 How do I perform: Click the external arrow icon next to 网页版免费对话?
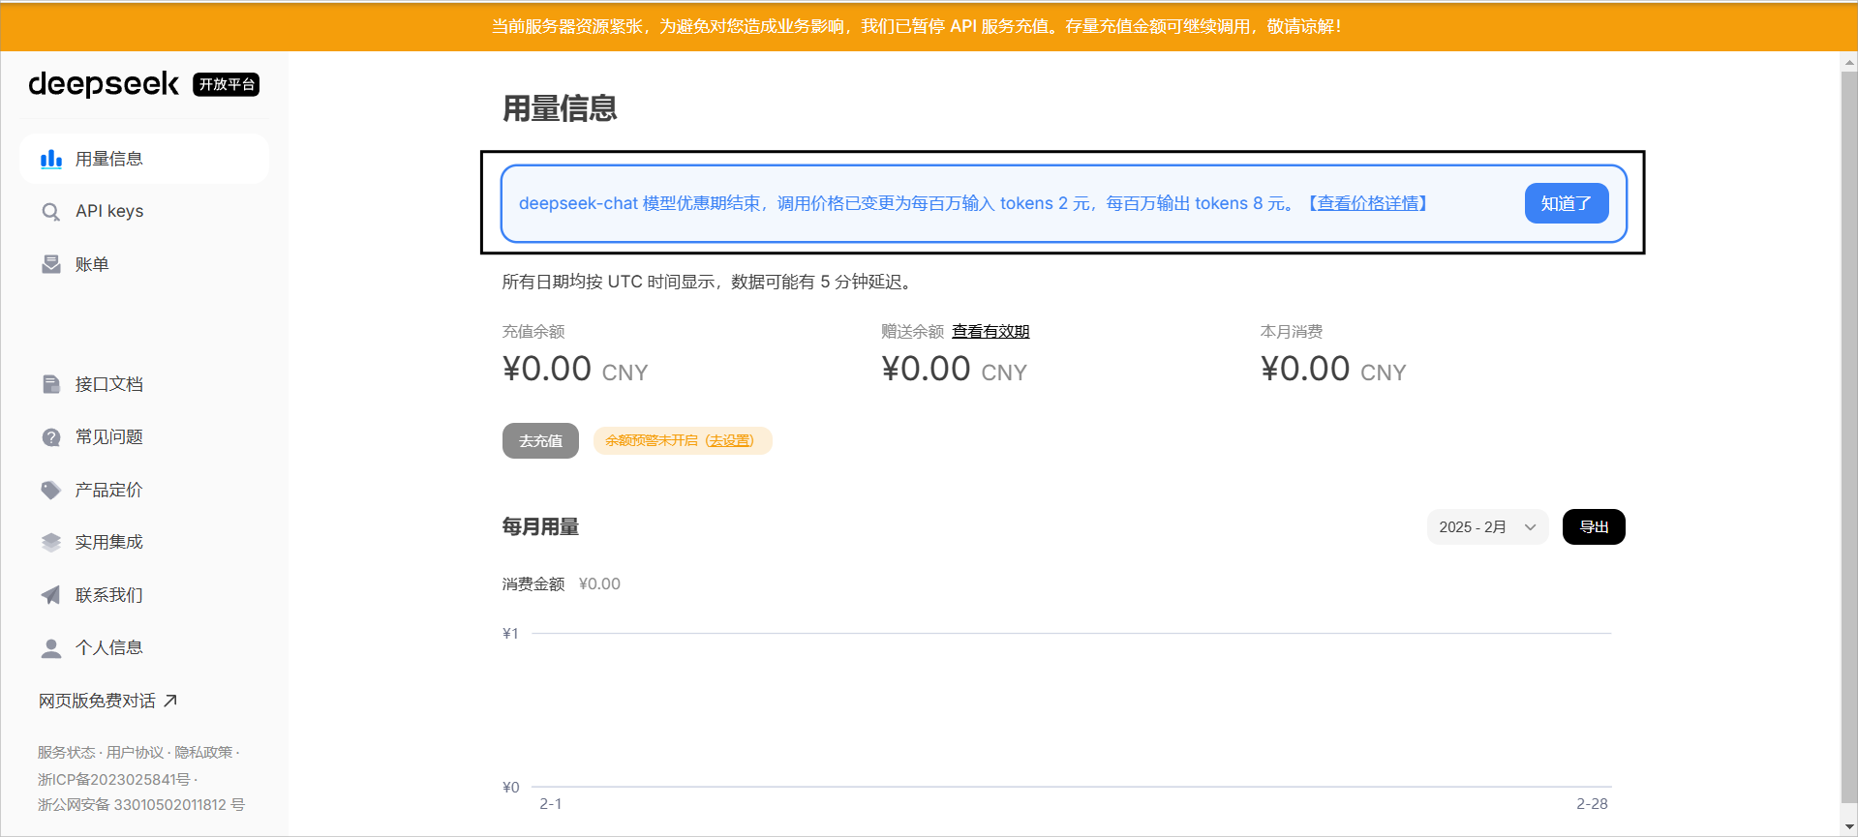tap(170, 701)
